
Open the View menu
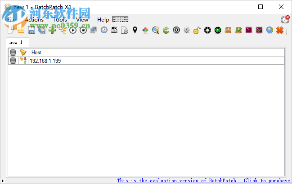pos(82,19)
